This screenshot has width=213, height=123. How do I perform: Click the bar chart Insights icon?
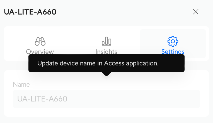coord(106,42)
